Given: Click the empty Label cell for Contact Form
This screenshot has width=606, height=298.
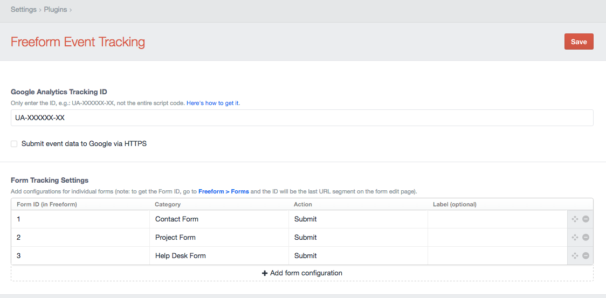Looking at the screenshot, I should point(497,219).
